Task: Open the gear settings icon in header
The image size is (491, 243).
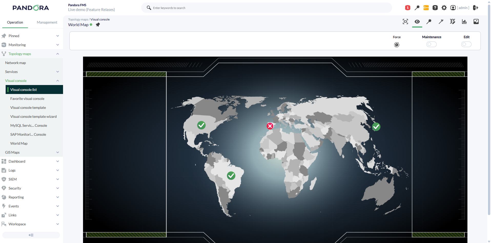Action: point(444,8)
